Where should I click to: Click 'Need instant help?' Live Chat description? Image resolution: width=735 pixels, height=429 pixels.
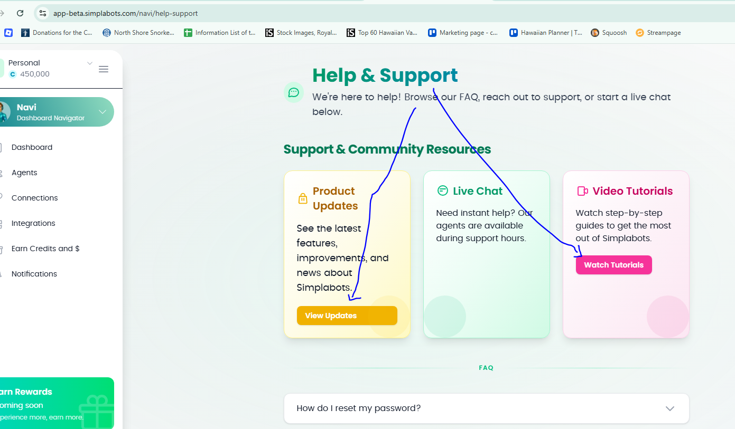pos(484,225)
